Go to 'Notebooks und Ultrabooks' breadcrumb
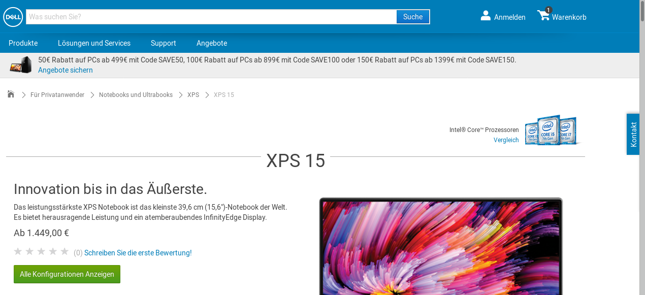This screenshot has height=295, width=645. 136,95
